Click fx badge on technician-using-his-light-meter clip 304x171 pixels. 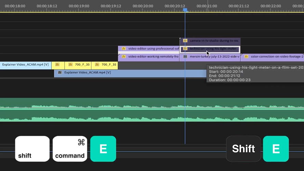point(185,49)
